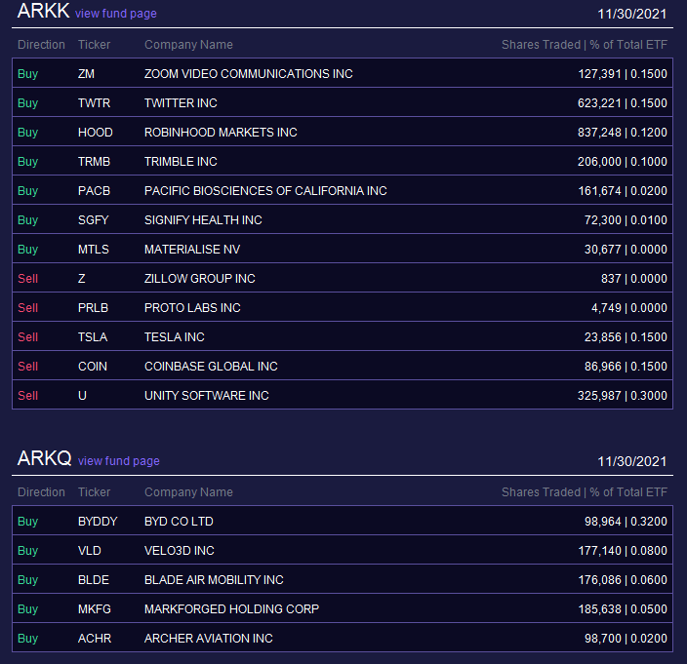Click the MKFG Markforged Holding row
The height and width of the screenshot is (664, 687).
point(343,608)
